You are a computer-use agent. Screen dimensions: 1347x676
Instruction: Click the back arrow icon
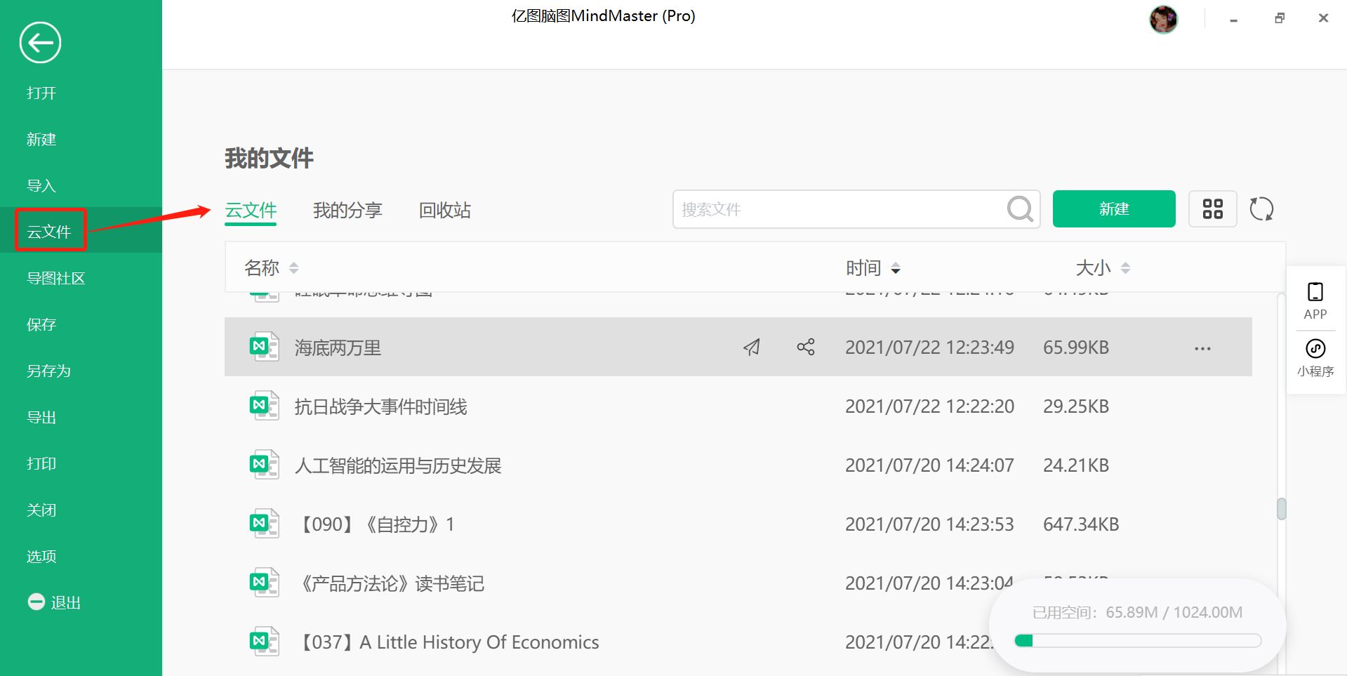pos(40,43)
